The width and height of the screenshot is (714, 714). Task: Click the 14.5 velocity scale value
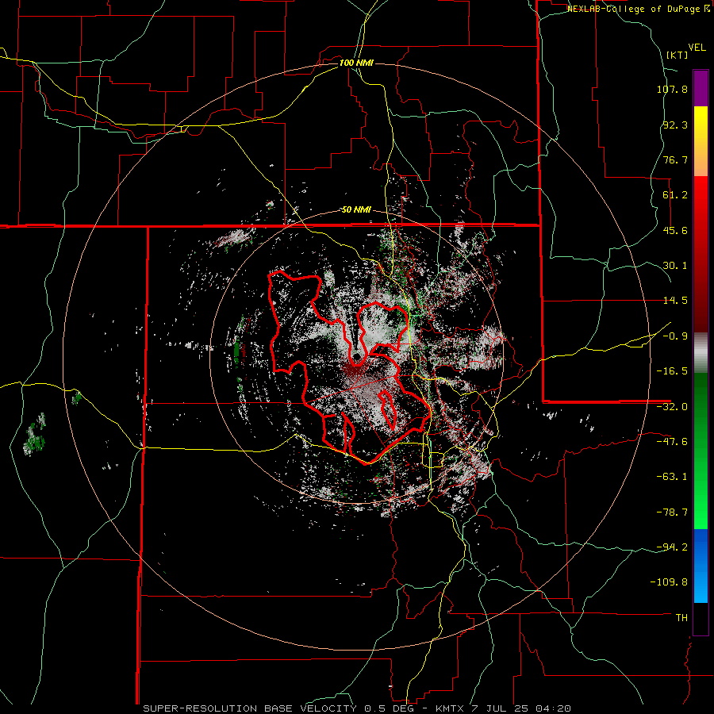point(675,301)
